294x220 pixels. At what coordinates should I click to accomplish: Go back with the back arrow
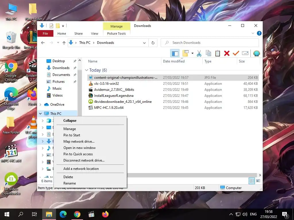click(43, 43)
